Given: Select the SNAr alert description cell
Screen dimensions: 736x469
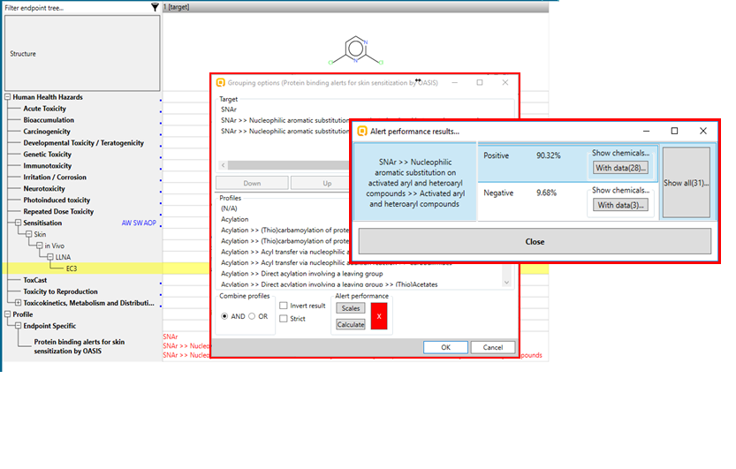Looking at the screenshot, I should (x=414, y=183).
